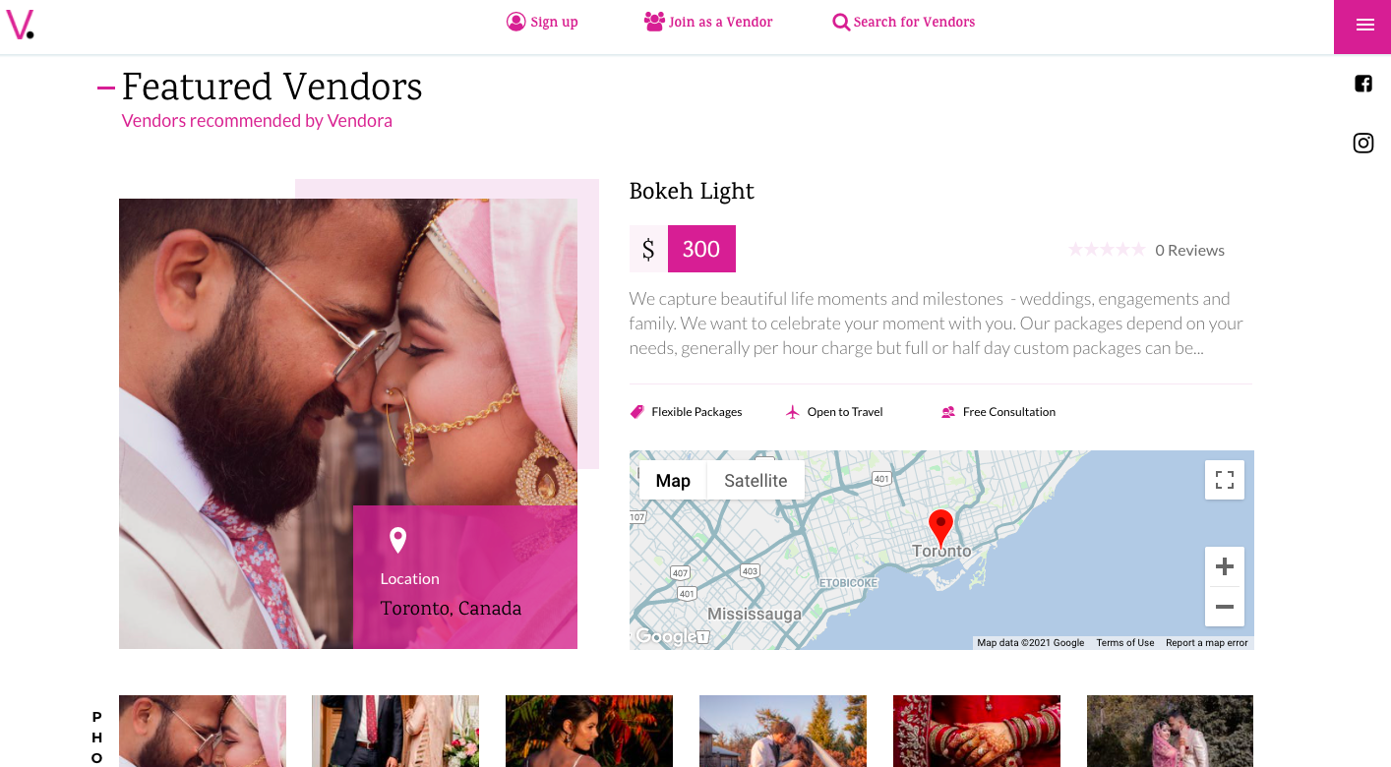This screenshot has height=767, width=1391.
Task: Open the Facebook page icon
Action: click(1363, 84)
